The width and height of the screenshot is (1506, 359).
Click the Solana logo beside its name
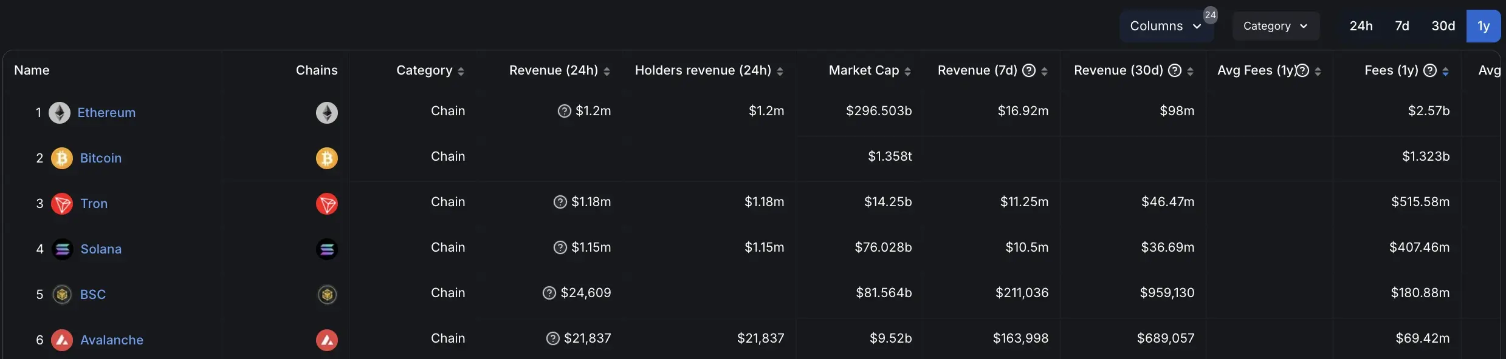point(62,249)
